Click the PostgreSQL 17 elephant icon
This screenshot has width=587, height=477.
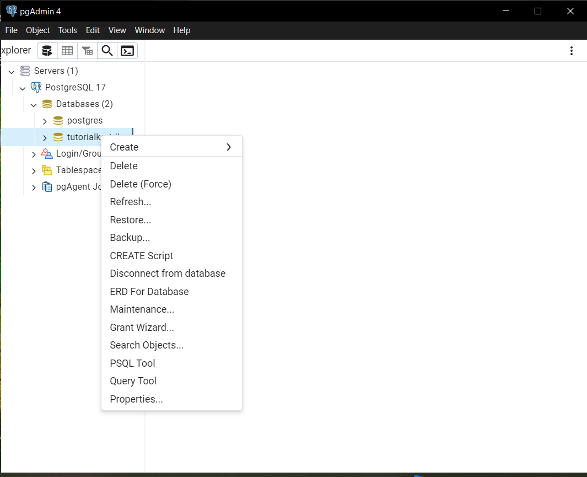coord(36,87)
